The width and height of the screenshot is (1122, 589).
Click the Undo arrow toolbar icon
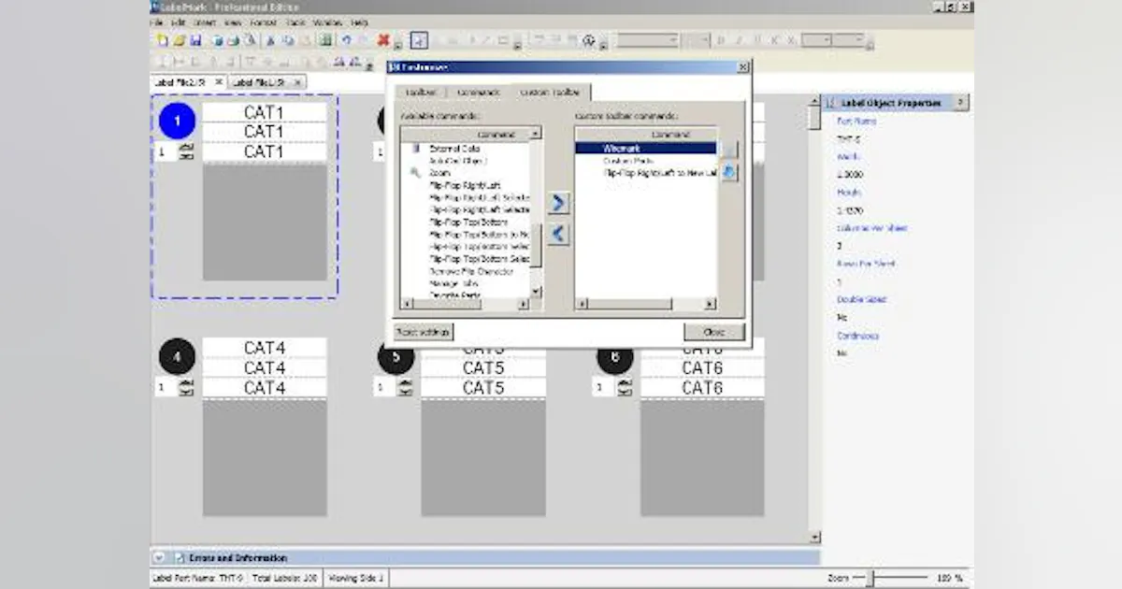pos(346,41)
